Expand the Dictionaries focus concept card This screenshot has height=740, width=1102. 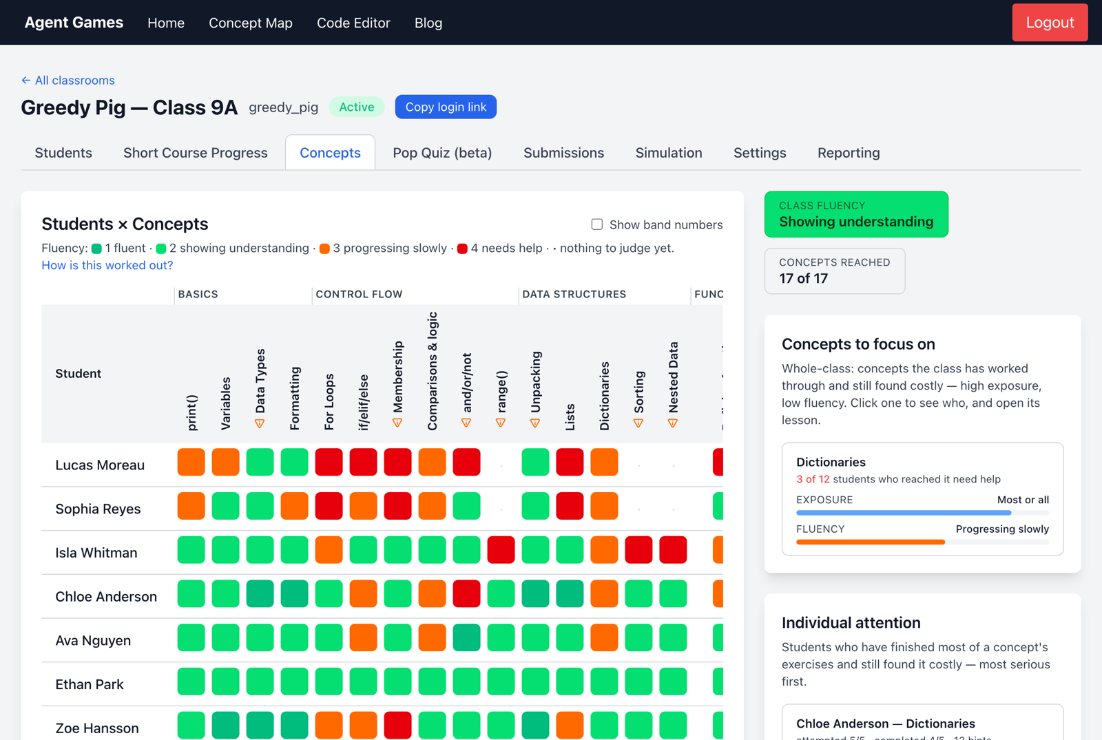[922, 498]
